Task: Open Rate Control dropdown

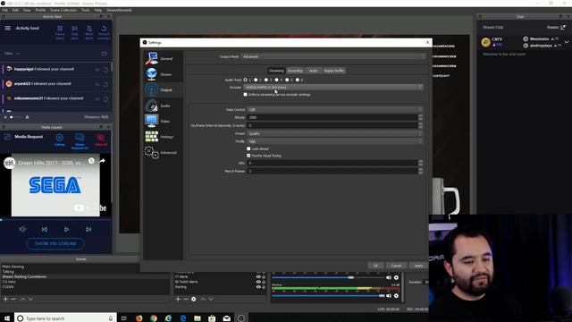Action: pyautogui.click(x=334, y=109)
